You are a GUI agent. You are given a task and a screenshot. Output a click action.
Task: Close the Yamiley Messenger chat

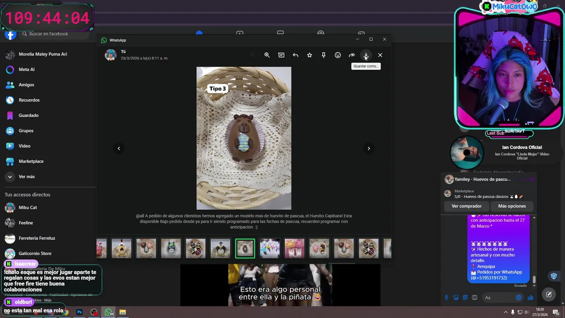[x=532, y=179]
